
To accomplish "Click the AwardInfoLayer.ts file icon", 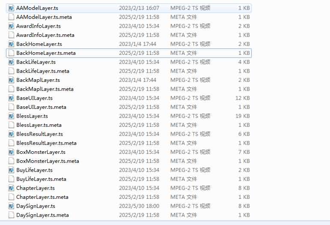I will tap(12, 26).
